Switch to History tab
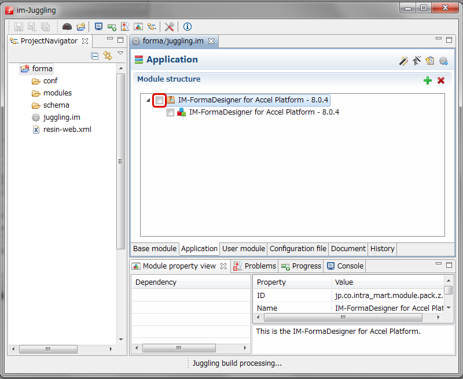The height and width of the screenshot is (379, 463). (383, 249)
